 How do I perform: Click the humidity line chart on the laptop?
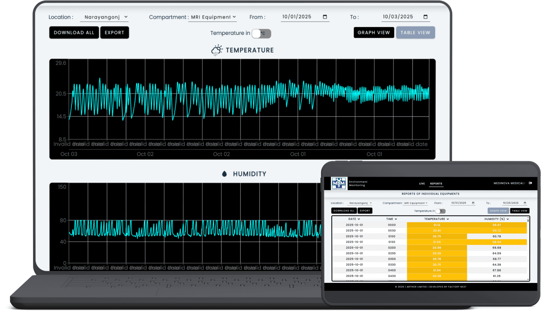[x=185, y=227]
